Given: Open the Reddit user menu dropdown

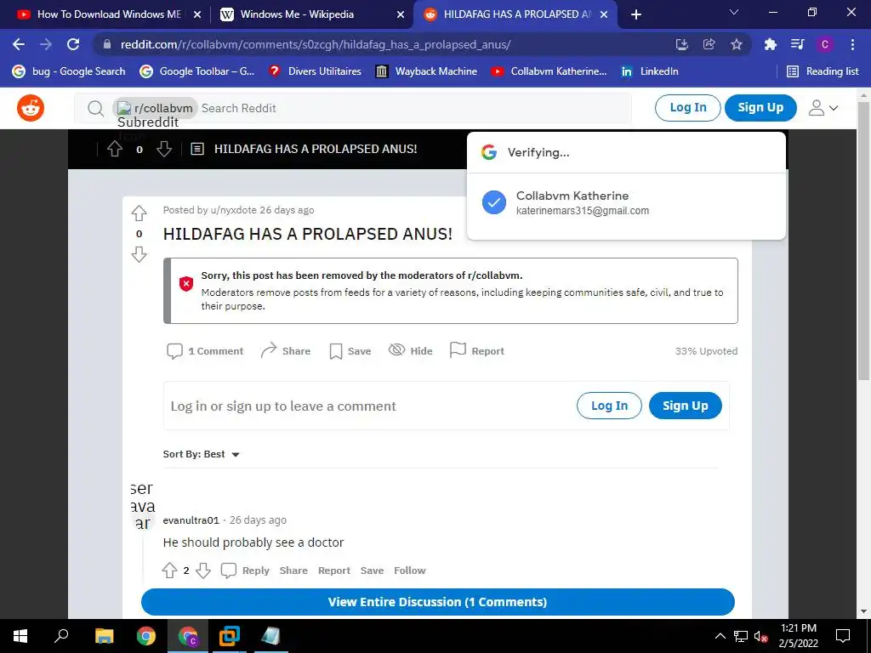Looking at the screenshot, I should click(x=823, y=108).
